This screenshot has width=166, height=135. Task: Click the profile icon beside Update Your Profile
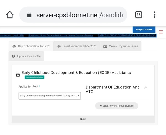13,56
